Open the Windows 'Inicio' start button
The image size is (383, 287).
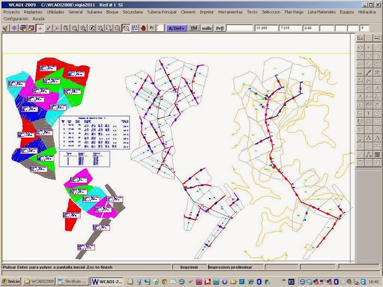(x=11, y=281)
